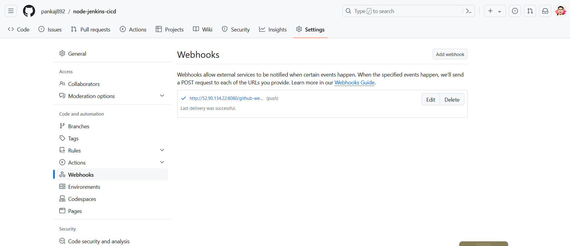The image size is (570, 246).
Task: Open the command palette icon
Action: coord(469,11)
